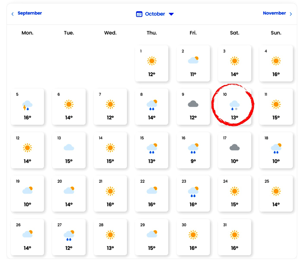302x262 pixels.
Task: Select the rain and snow icon on October 10
Action: pyautogui.click(x=235, y=106)
